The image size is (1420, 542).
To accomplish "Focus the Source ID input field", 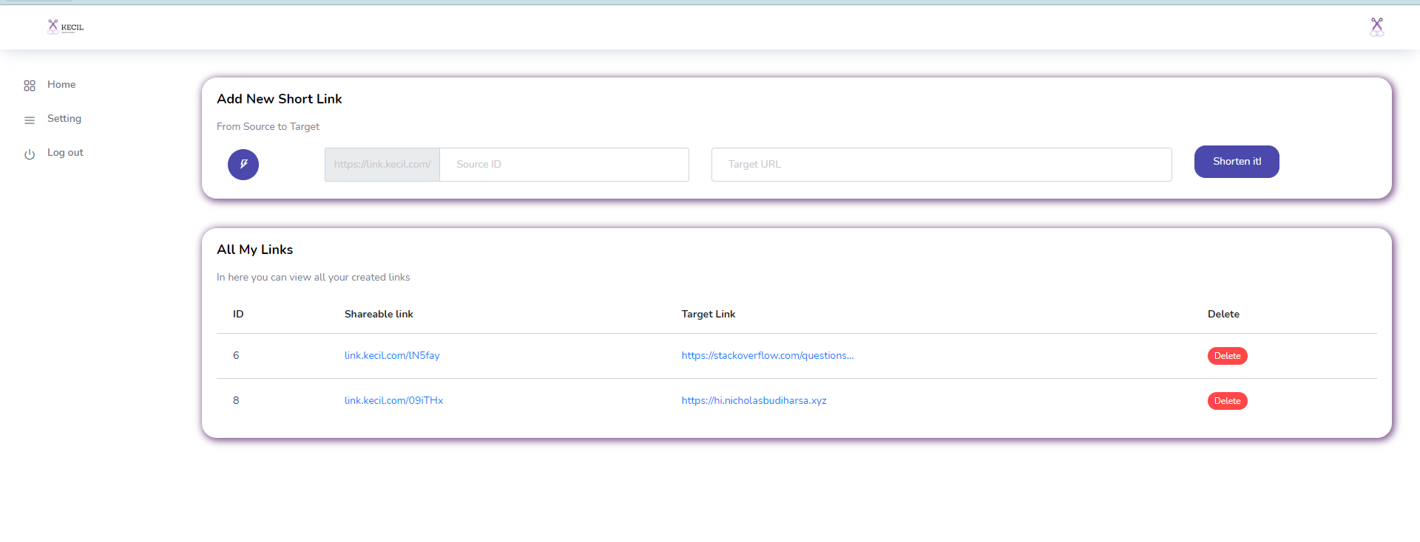I will 564,165.
